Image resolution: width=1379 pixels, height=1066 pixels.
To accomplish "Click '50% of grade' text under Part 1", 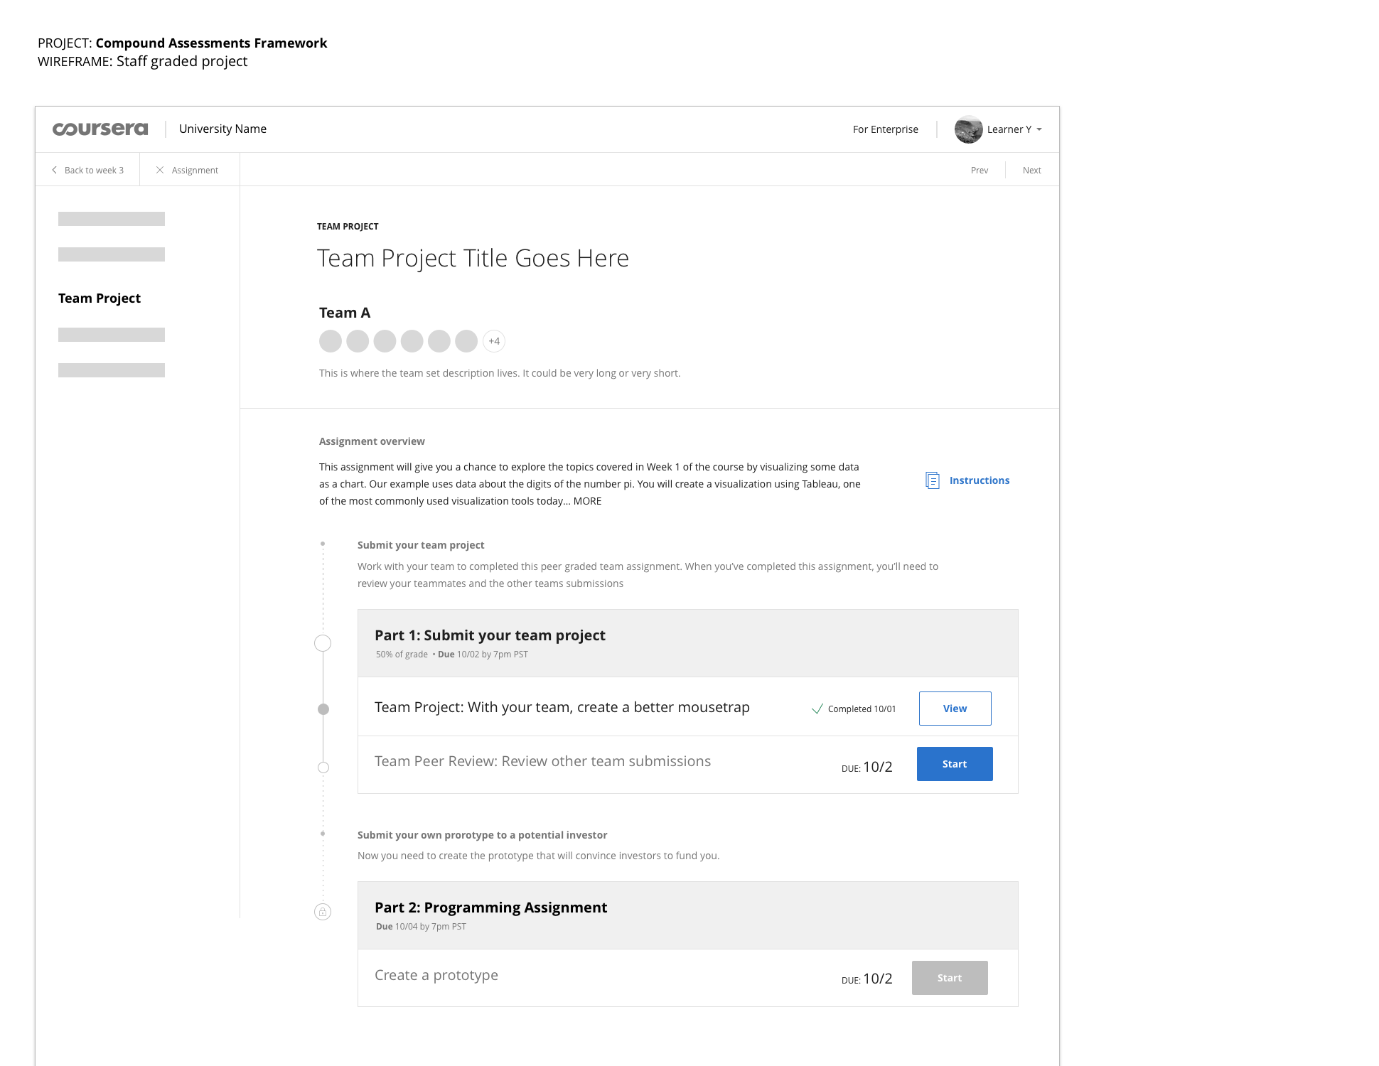I will (402, 655).
